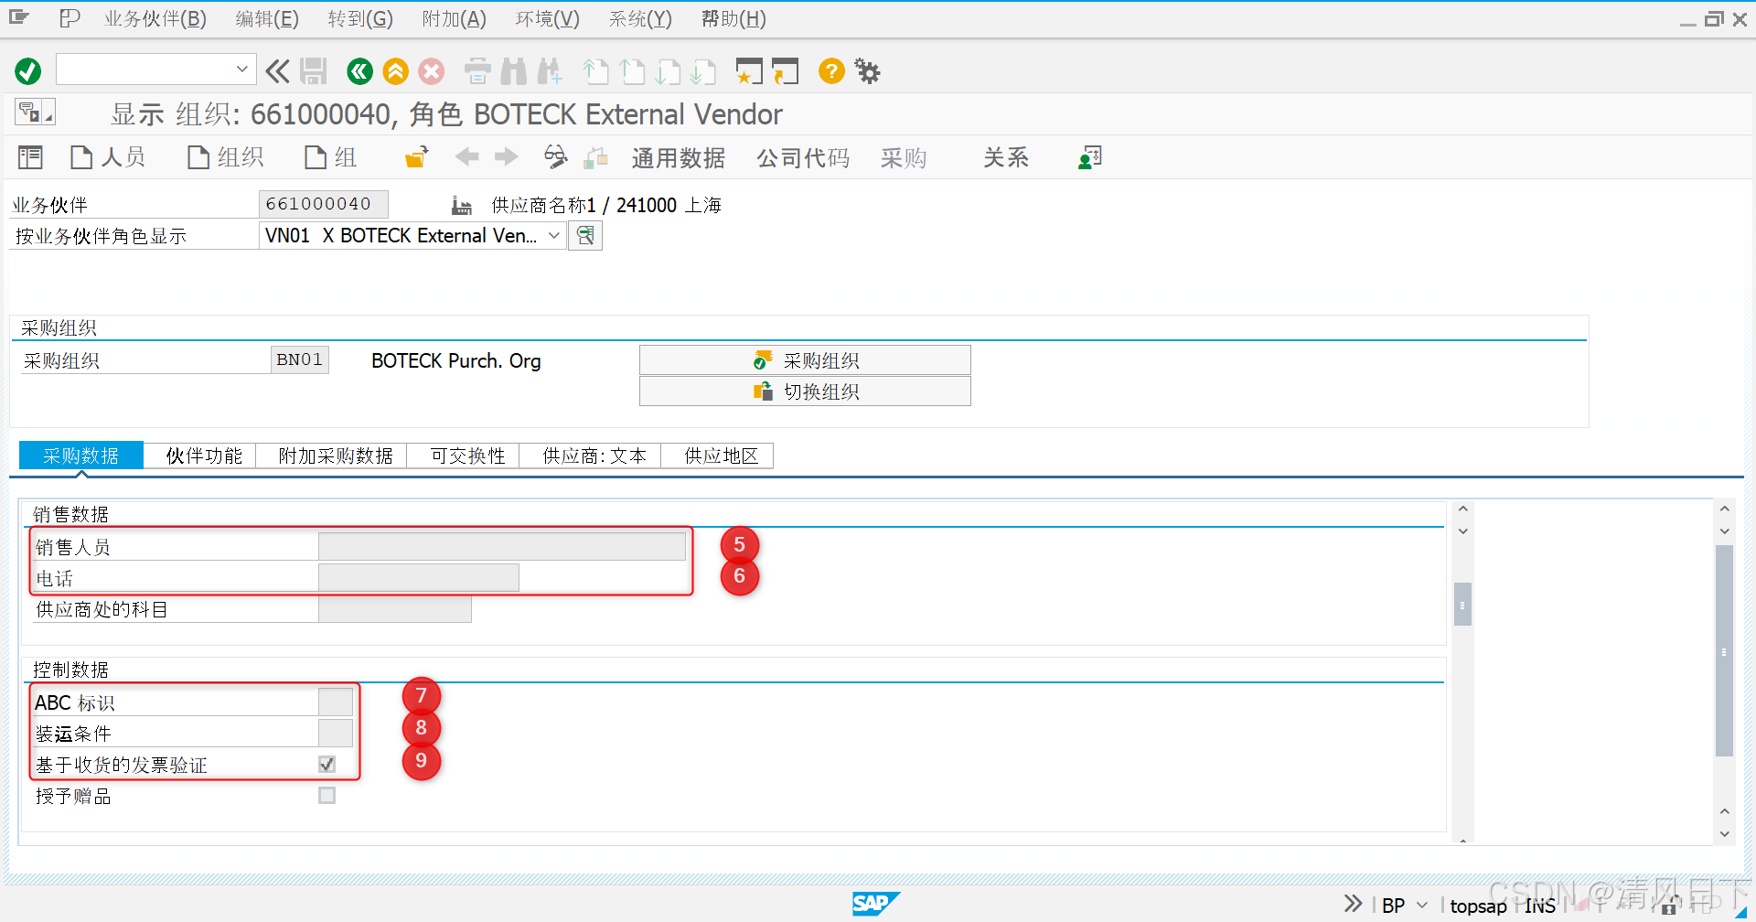
Task: Click the 组织 create organization button
Action: (225, 157)
